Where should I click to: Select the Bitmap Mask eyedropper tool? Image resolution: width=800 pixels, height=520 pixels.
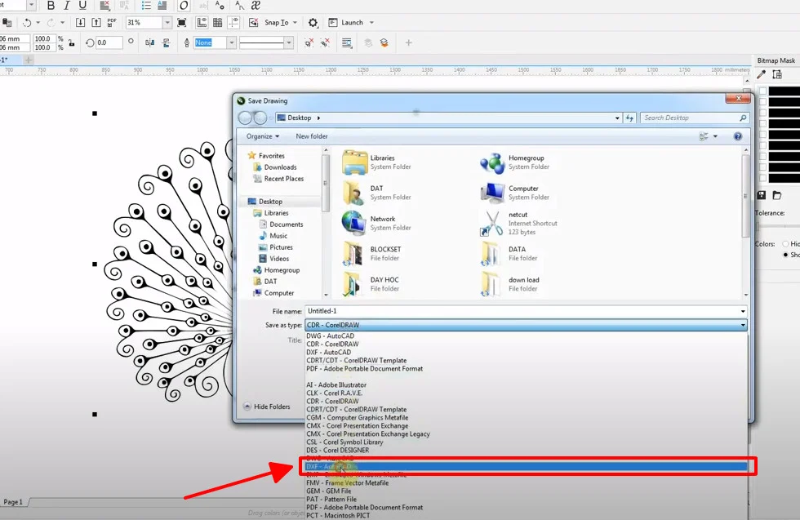pyautogui.click(x=761, y=74)
